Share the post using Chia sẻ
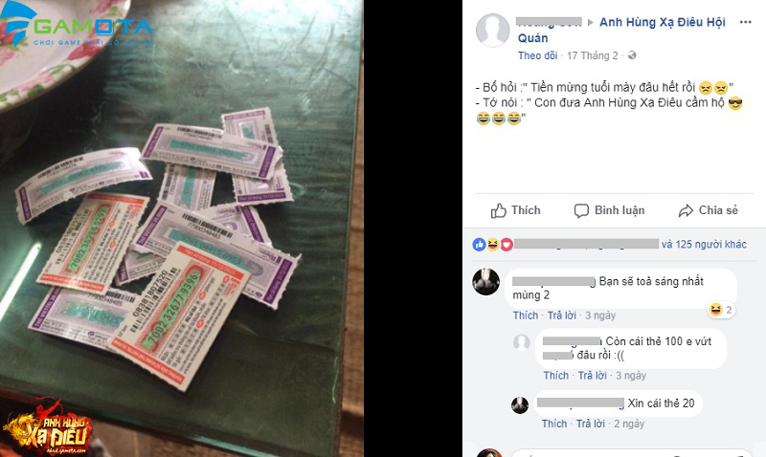This screenshot has height=457, width=766. [x=708, y=210]
